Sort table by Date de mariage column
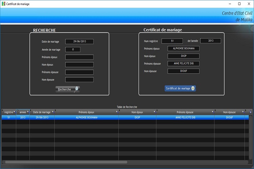The height and width of the screenshot is (169, 254). point(42,112)
